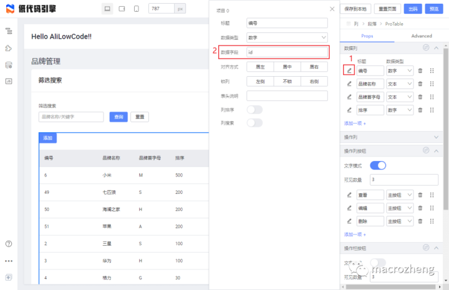Set alignment to 居右
449x290 pixels.
[x=314, y=67]
